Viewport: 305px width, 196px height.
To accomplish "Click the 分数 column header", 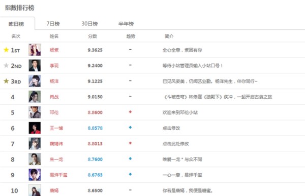I will pos(93,36).
